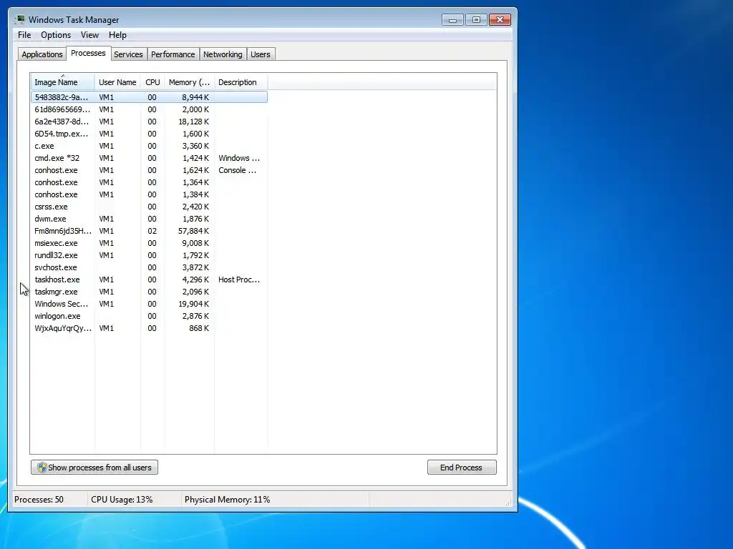Click the window resize grip corner
This screenshot has width=733, height=549.
[508, 503]
